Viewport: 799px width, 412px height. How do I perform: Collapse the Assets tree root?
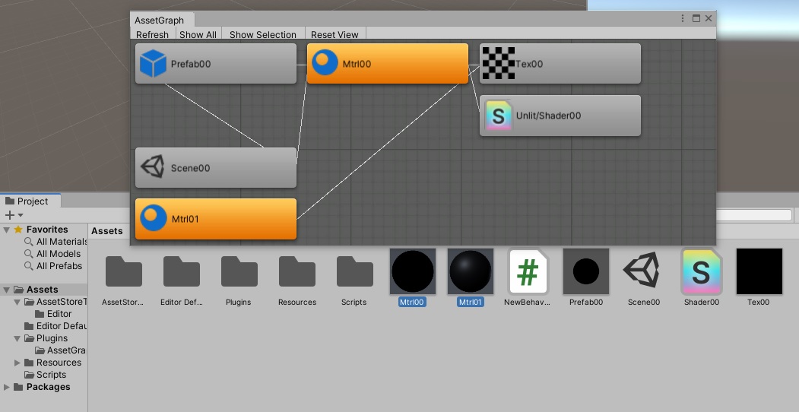click(x=7, y=290)
